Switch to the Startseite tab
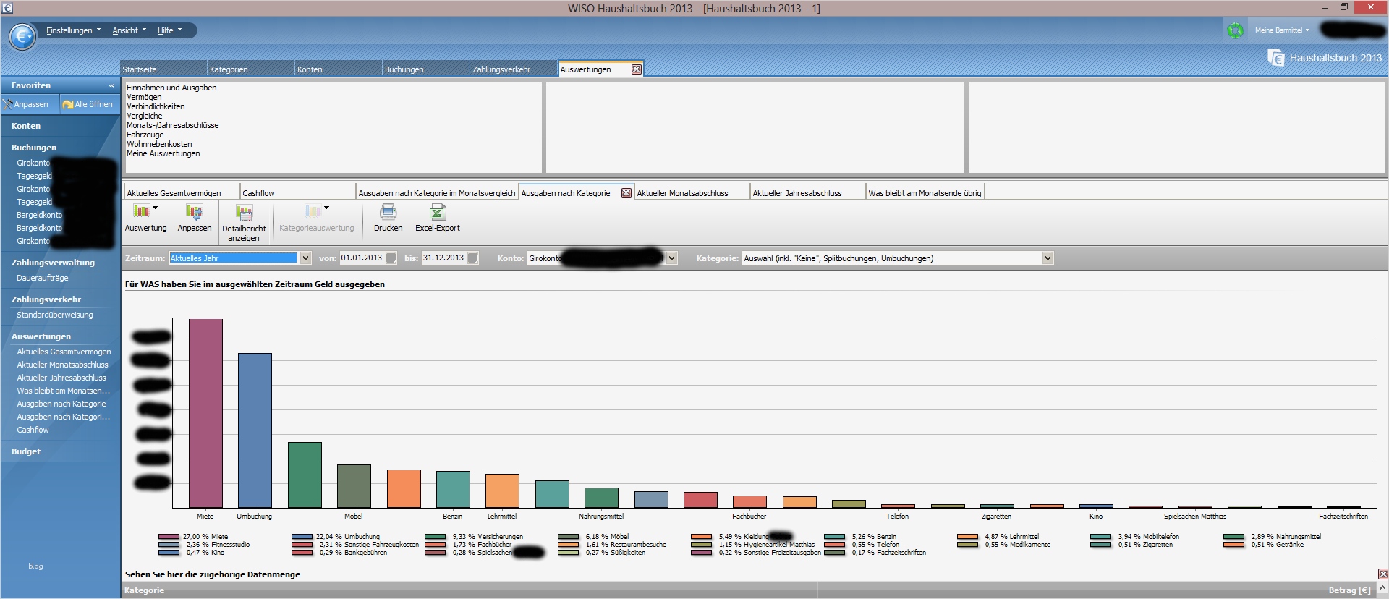1389x599 pixels. tap(163, 69)
